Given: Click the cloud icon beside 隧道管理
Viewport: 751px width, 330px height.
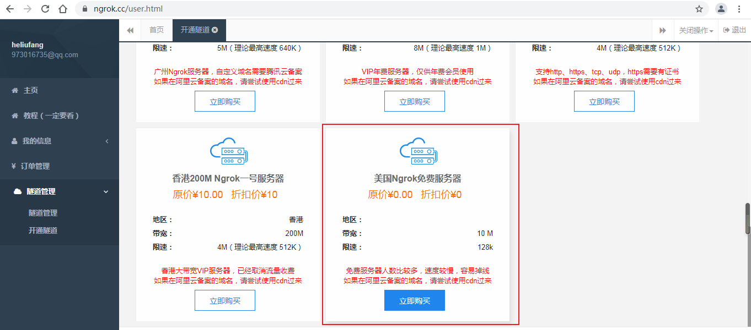Looking at the screenshot, I should tap(18, 191).
